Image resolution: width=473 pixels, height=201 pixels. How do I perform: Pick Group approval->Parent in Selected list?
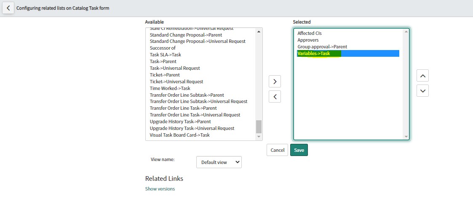[322, 47]
